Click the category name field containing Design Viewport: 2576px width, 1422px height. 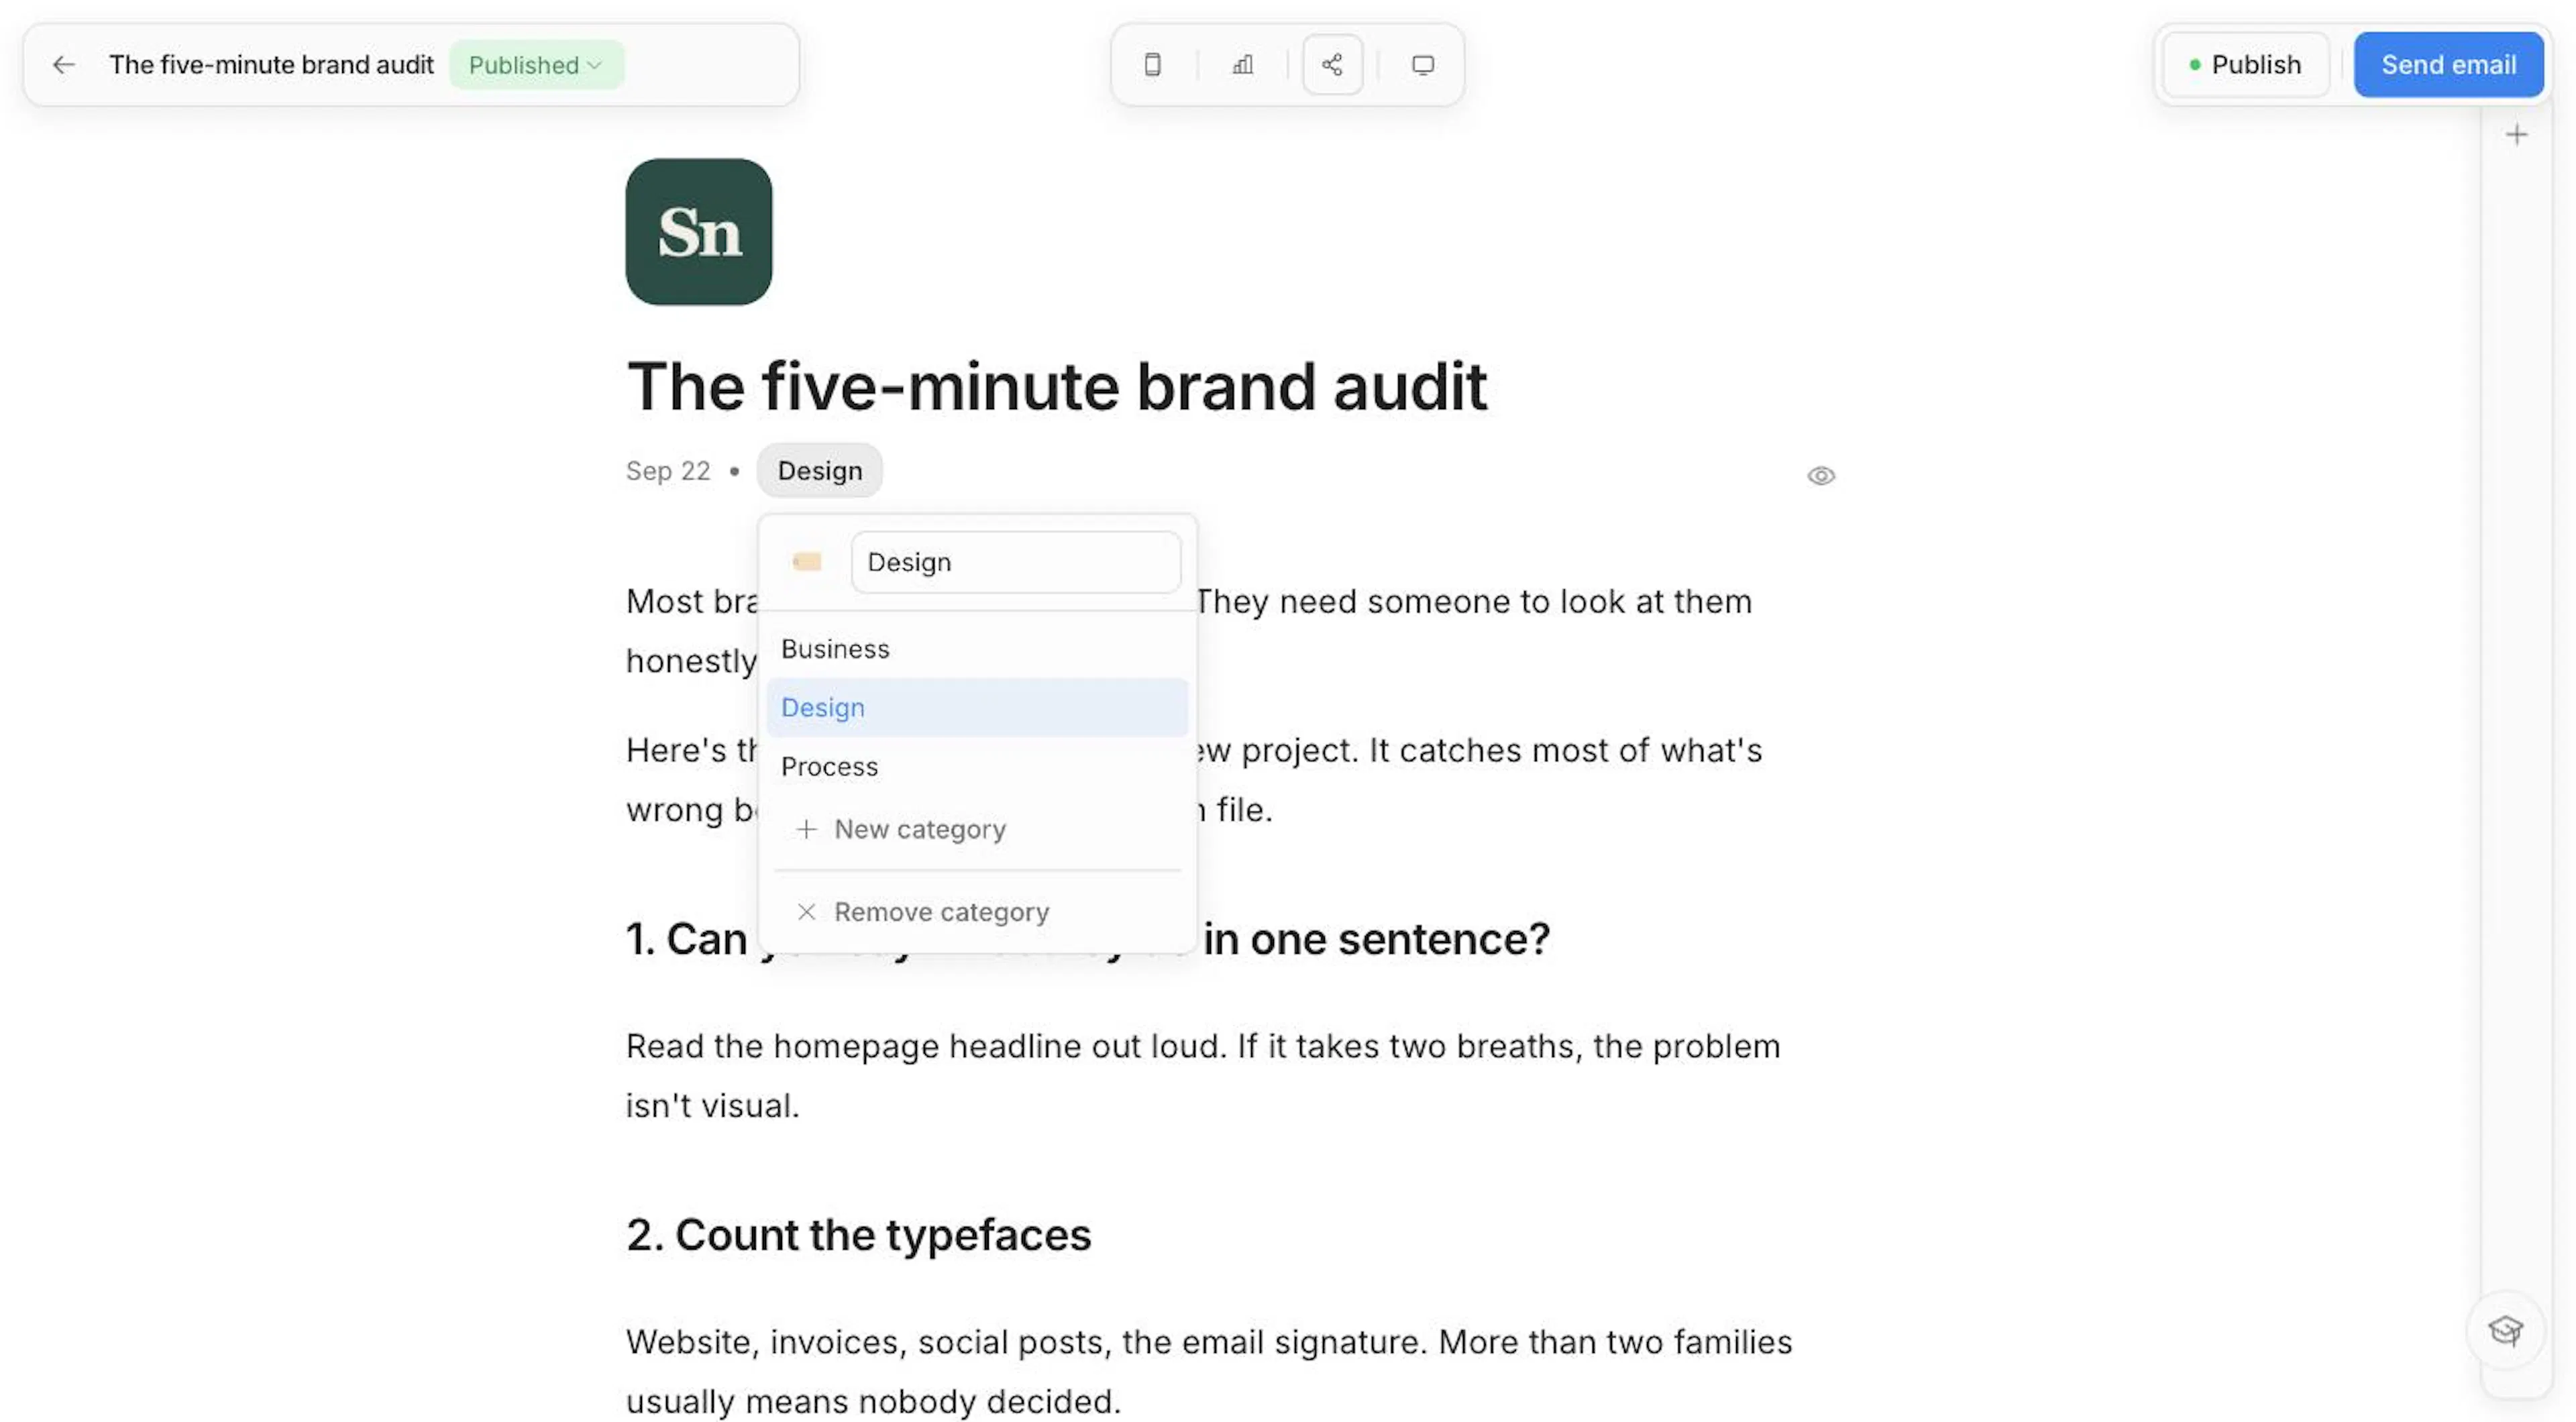(x=1015, y=562)
